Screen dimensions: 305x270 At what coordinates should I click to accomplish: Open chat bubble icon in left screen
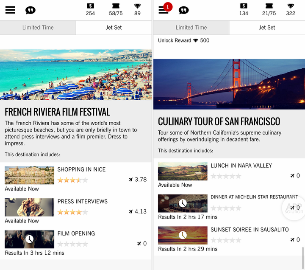pos(30,10)
